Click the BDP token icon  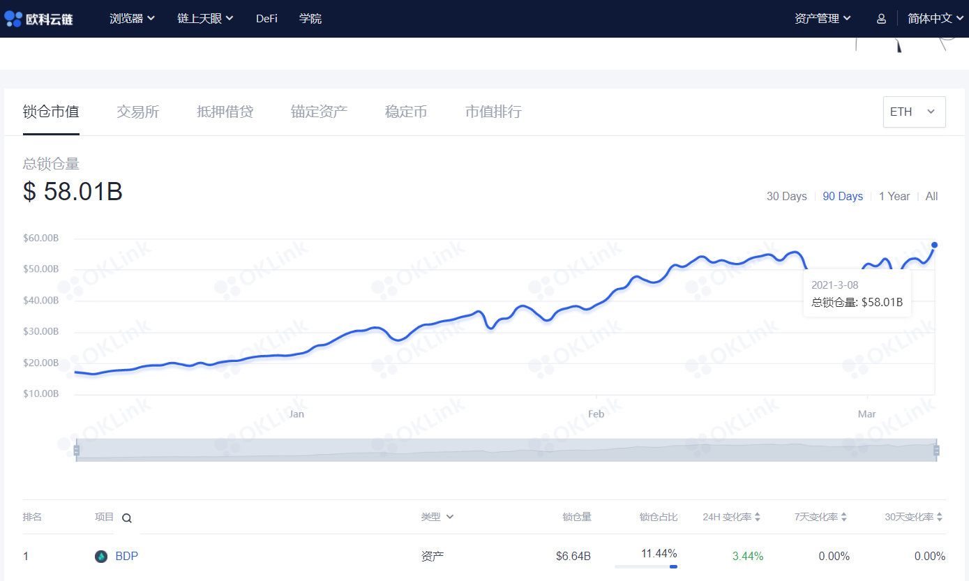coord(102,556)
